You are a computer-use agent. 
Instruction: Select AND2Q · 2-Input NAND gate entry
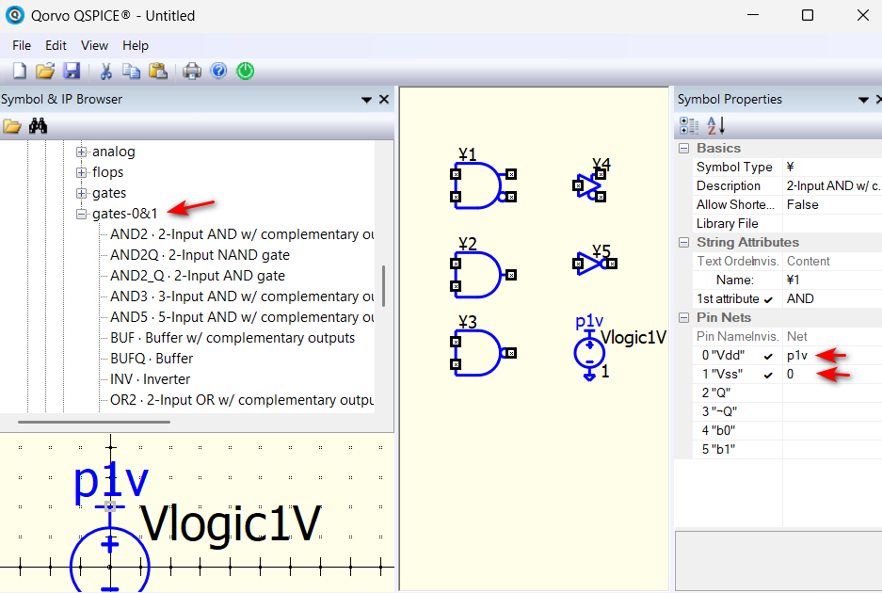(200, 255)
